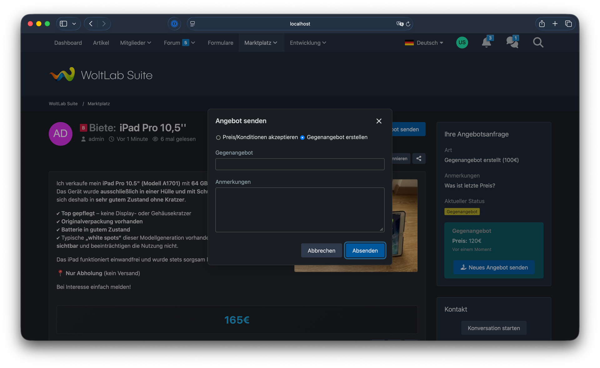Viewport: 600px width, 368px height.
Task: Click the share icon button
Action: (x=418, y=159)
